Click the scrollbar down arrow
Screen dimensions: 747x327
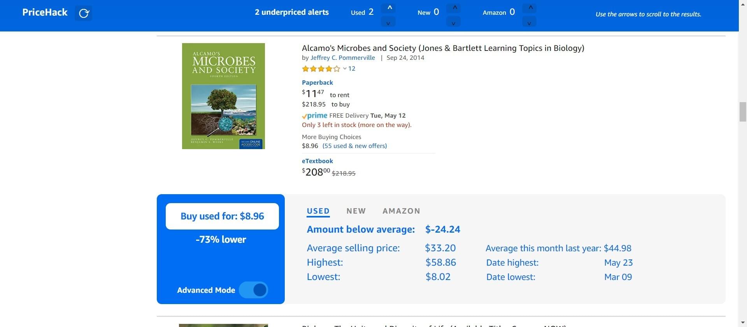click(743, 323)
